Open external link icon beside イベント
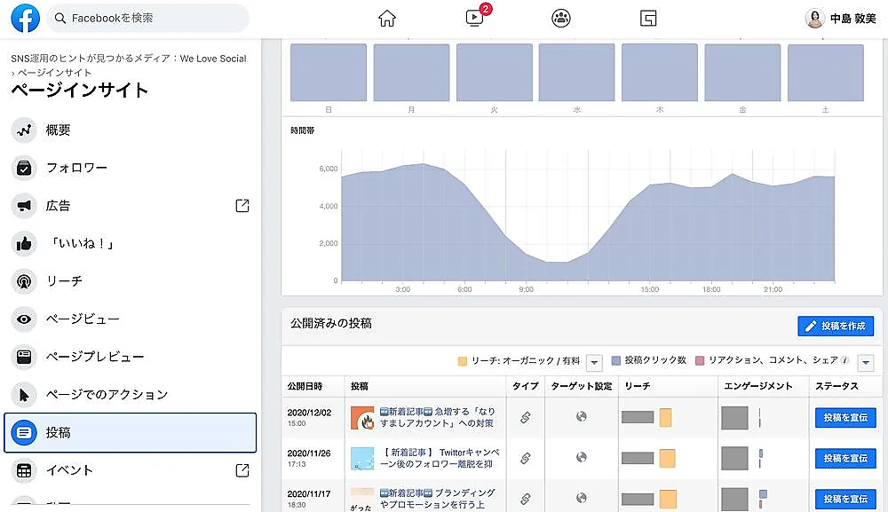This screenshot has width=888, height=512. point(242,470)
